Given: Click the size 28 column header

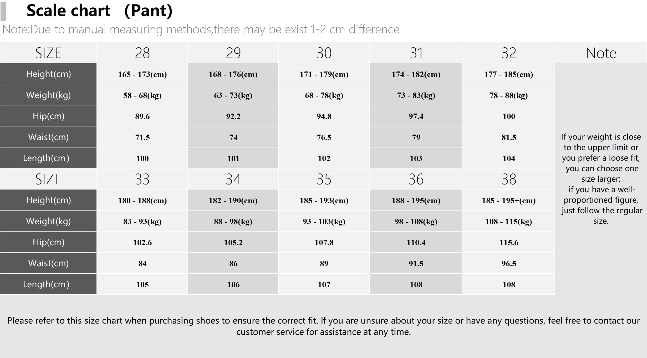Looking at the screenshot, I should [x=142, y=53].
